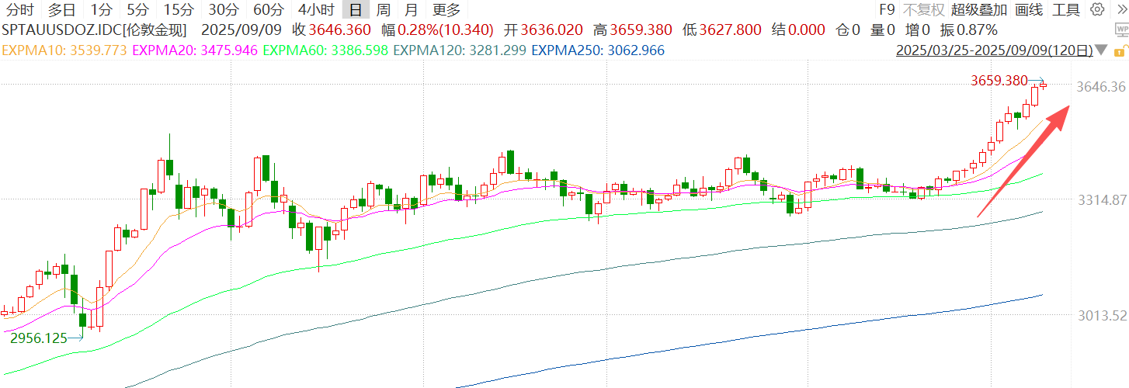
Task: Click the high price label 3659.380 on chart
Action: click(999, 80)
